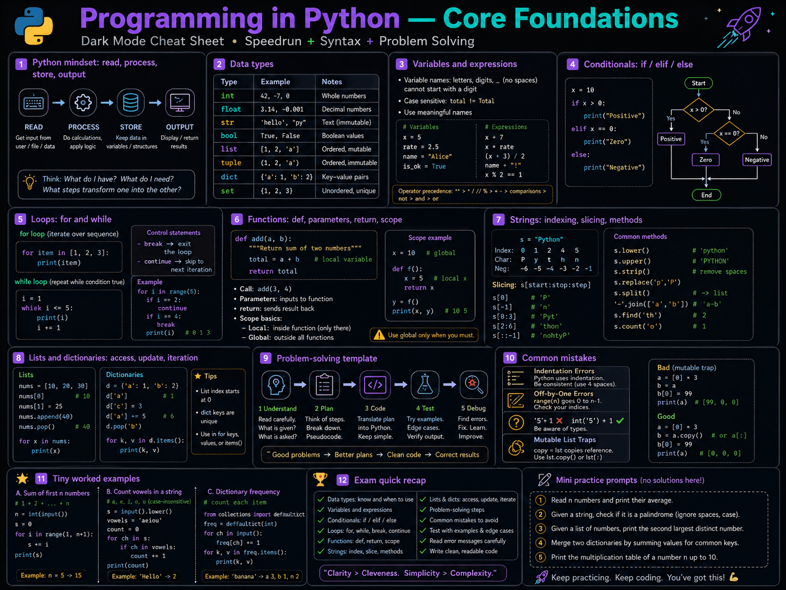Select the Positive box in the flowchart
The height and width of the screenshot is (590, 786).
671,139
